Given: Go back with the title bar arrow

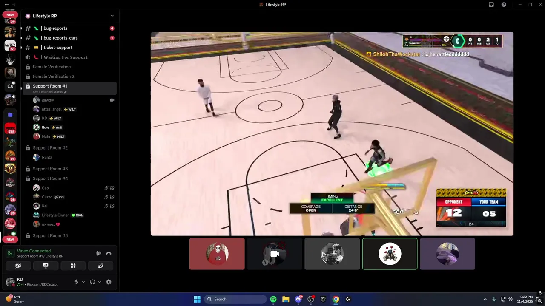Looking at the screenshot, I should pos(6,4).
